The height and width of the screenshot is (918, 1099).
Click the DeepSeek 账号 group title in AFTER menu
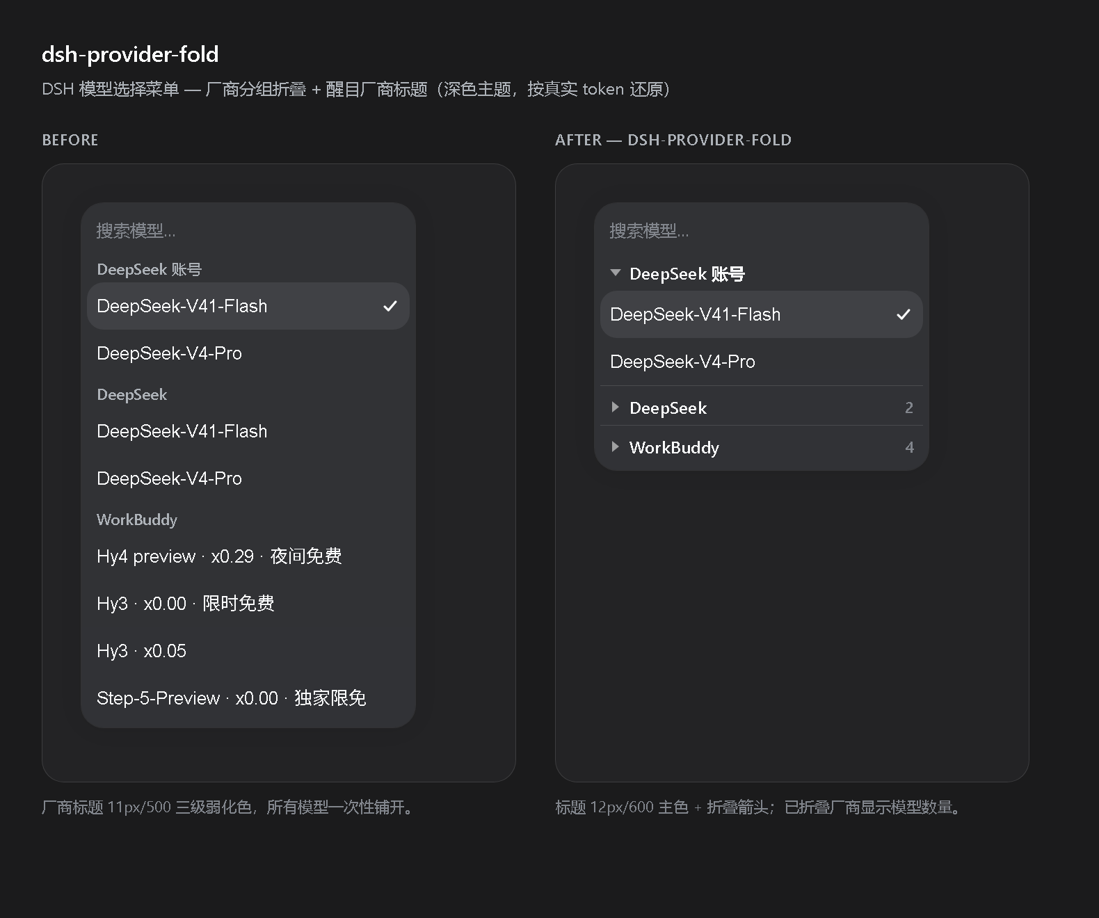click(x=687, y=274)
